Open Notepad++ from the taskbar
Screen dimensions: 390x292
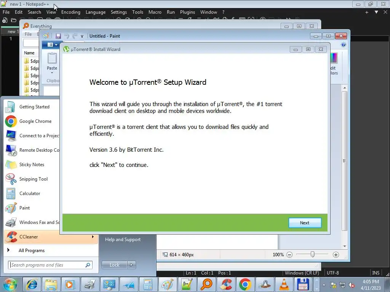187,284
